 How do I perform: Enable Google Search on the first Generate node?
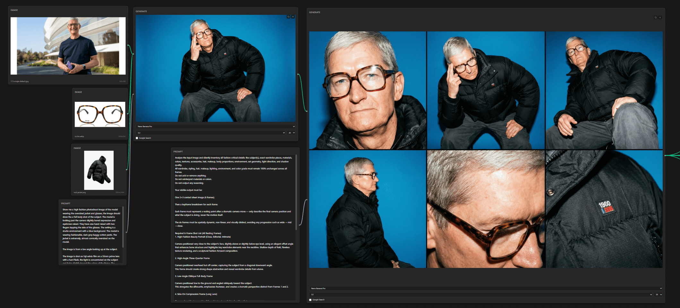tap(137, 138)
